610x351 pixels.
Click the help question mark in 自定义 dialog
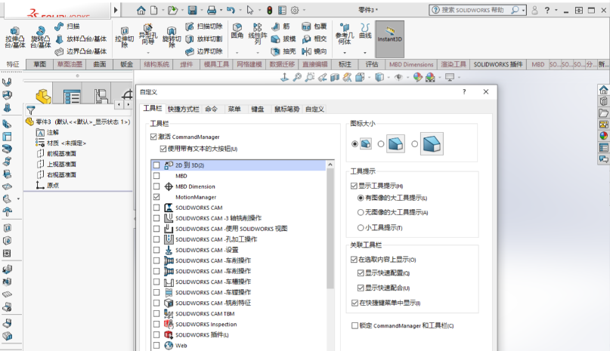[x=464, y=92]
